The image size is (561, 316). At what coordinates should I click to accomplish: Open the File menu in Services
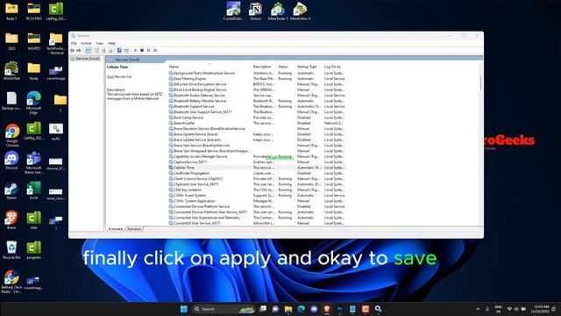click(x=74, y=43)
